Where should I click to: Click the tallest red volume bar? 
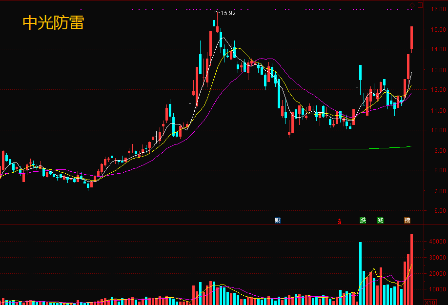coord(412,269)
